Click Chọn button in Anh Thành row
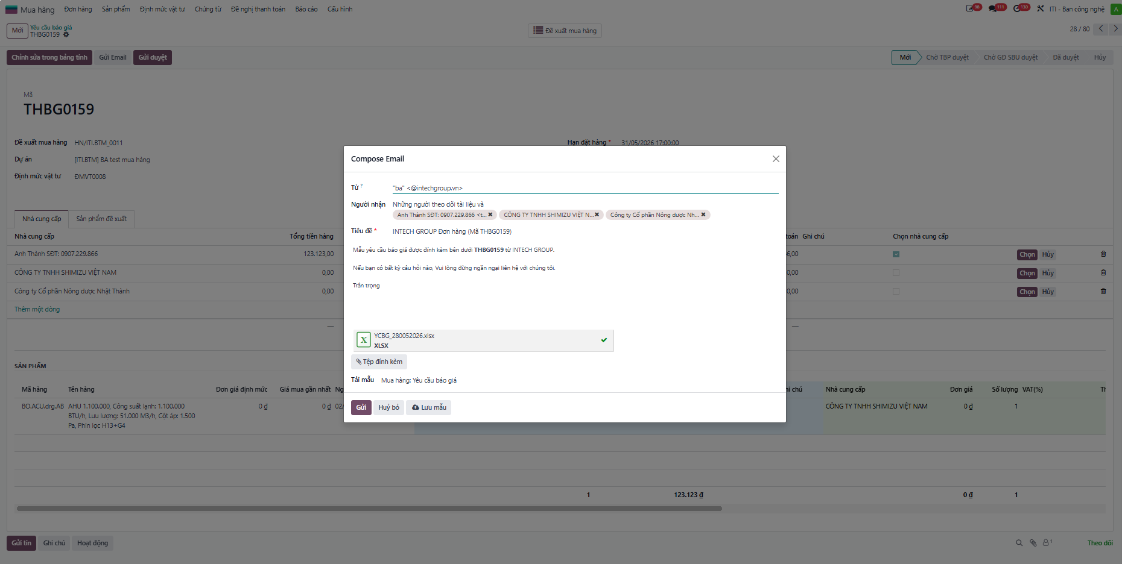The image size is (1122, 564). click(x=1027, y=254)
